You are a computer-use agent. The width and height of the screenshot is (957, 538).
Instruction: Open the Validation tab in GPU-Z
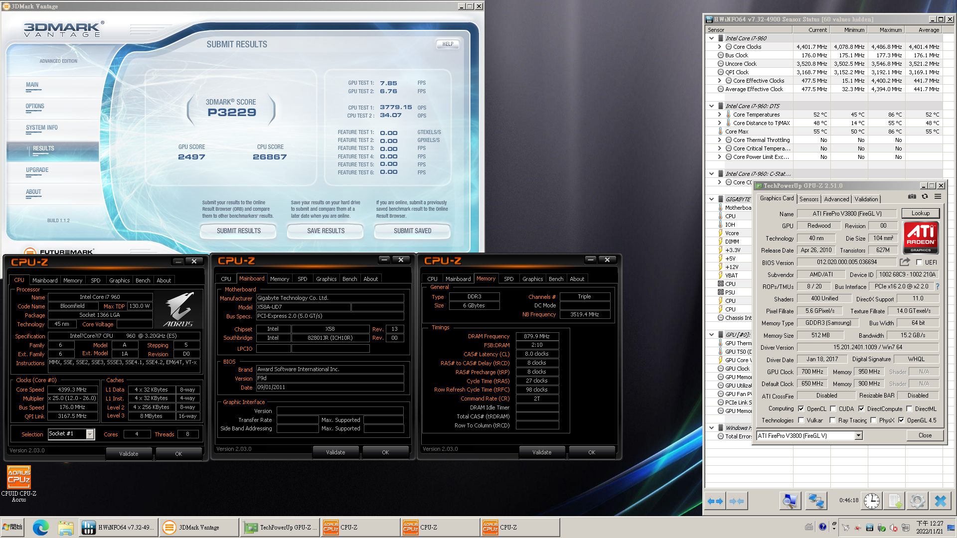coord(866,199)
